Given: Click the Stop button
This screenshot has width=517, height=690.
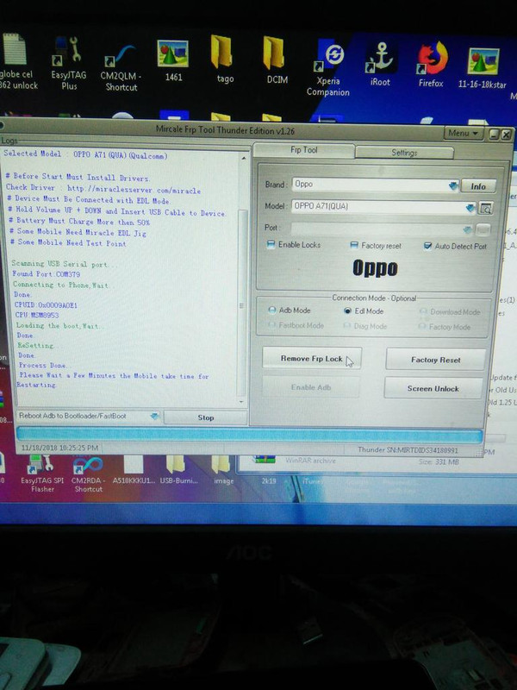Looking at the screenshot, I should coord(205,417).
